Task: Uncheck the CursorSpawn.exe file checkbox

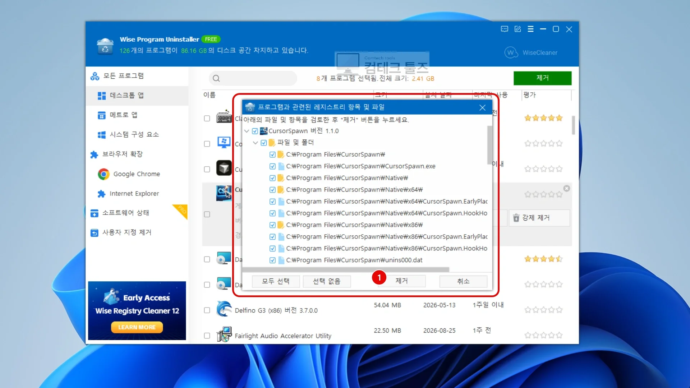Action: tap(272, 166)
